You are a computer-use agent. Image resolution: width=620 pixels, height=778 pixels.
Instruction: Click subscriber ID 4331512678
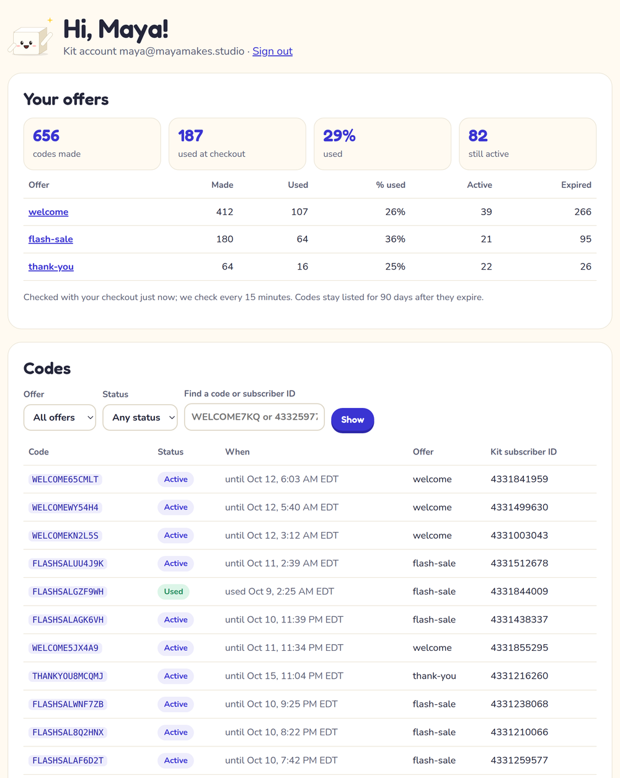(x=519, y=564)
